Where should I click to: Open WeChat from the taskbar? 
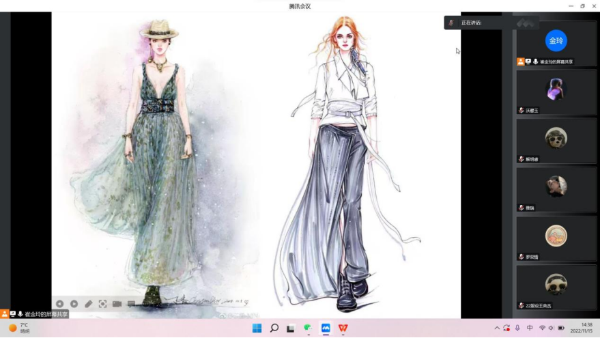pos(308,328)
